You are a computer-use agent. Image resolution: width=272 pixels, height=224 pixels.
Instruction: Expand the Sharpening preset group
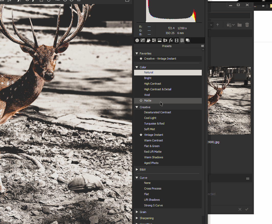coord(137,218)
